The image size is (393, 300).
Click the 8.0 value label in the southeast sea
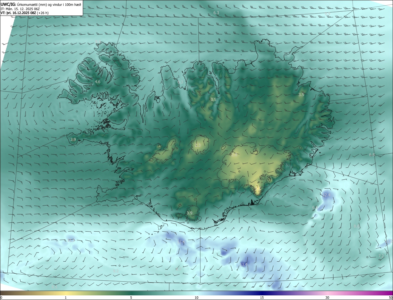click(356, 226)
